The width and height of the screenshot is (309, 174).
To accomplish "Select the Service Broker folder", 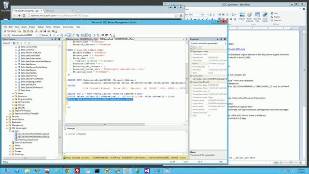I will click(24, 102).
